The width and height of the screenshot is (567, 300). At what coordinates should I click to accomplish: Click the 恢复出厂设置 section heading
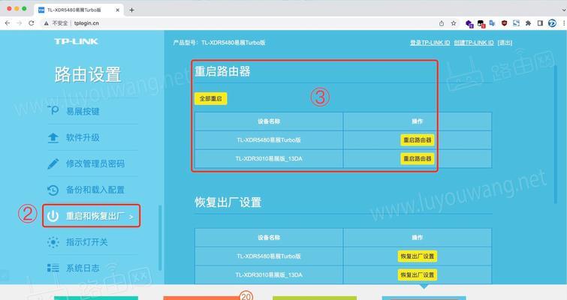[x=228, y=202]
